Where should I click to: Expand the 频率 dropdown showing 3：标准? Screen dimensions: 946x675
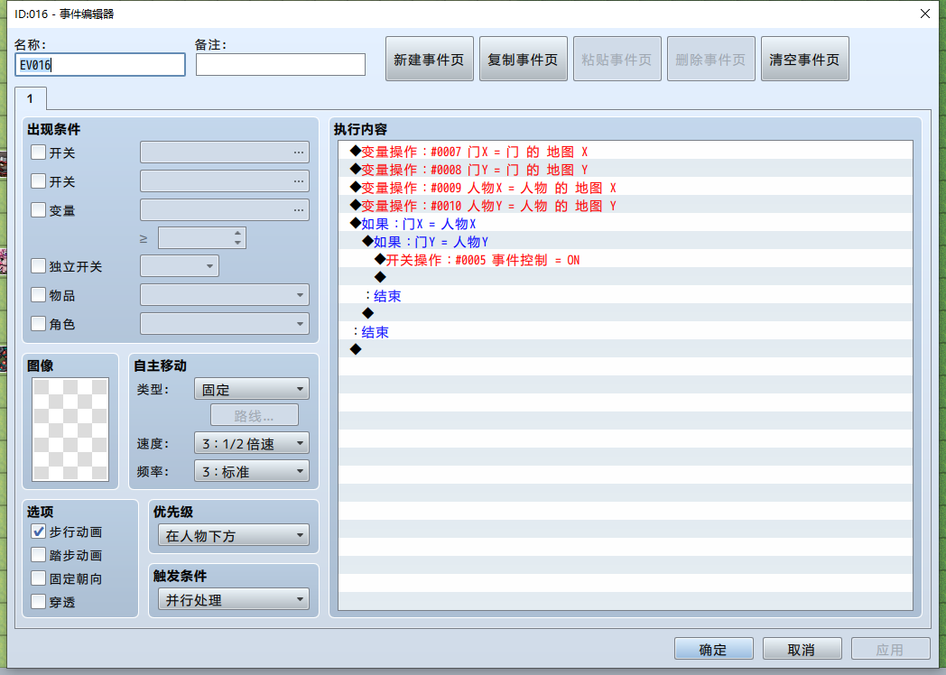(252, 471)
